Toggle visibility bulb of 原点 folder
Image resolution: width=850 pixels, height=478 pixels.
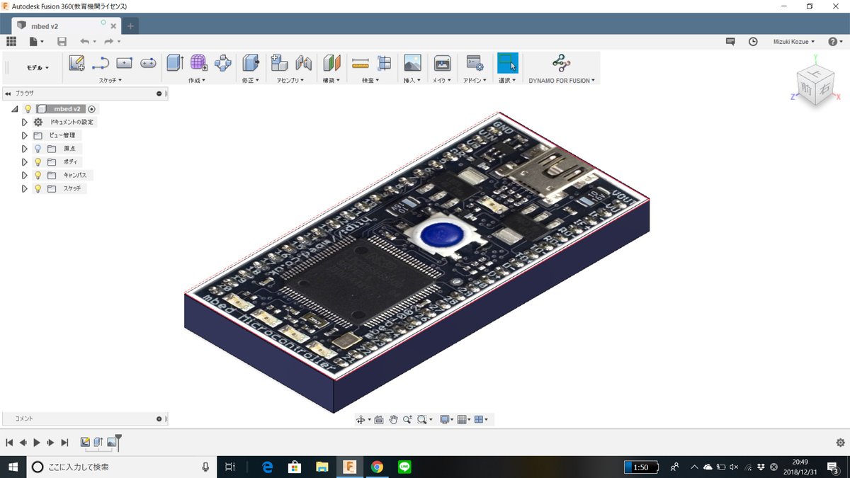pyautogui.click(x=38, y=149)
